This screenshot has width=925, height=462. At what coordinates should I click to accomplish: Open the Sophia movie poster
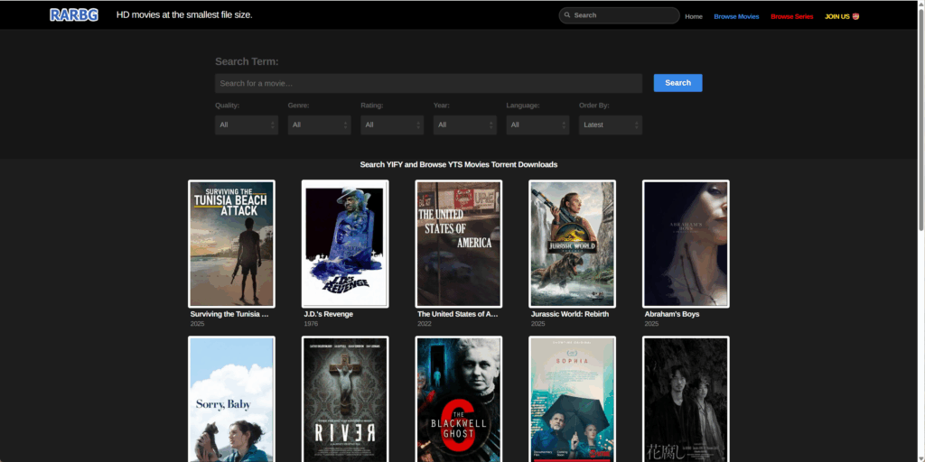coord(572,399)
